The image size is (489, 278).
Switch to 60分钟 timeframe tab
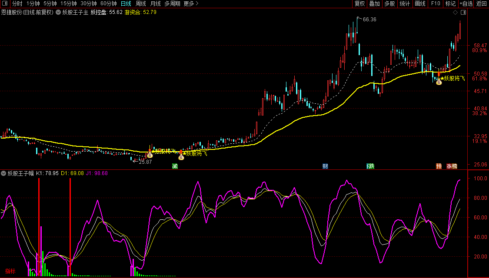point(108,4)
